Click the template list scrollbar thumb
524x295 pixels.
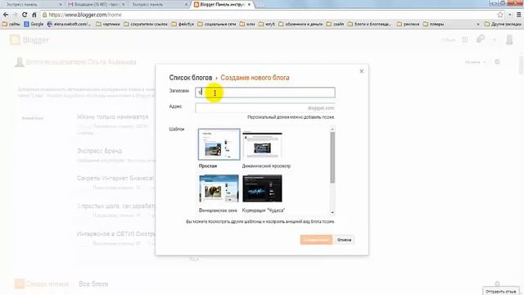332,157
